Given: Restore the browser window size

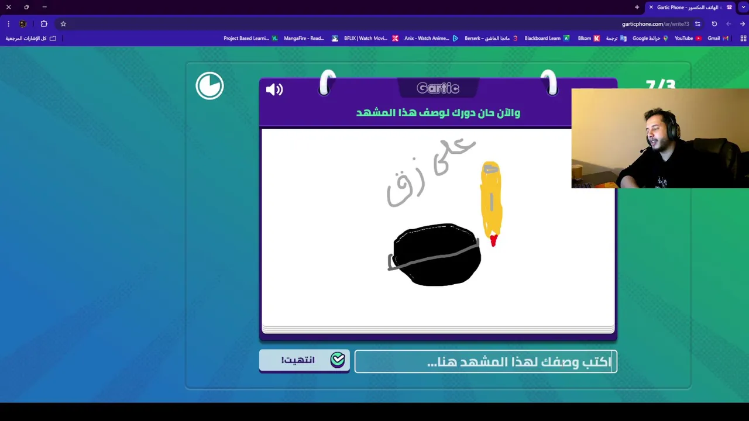Looking at the screenshot, I should click(x=26, y=7).
